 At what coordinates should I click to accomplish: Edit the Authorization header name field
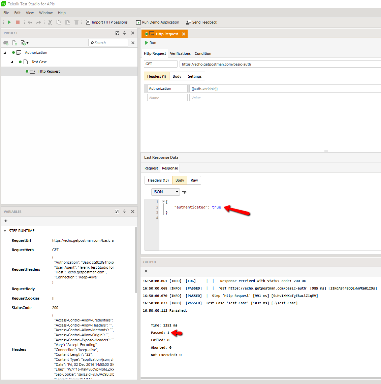[167, 88]
